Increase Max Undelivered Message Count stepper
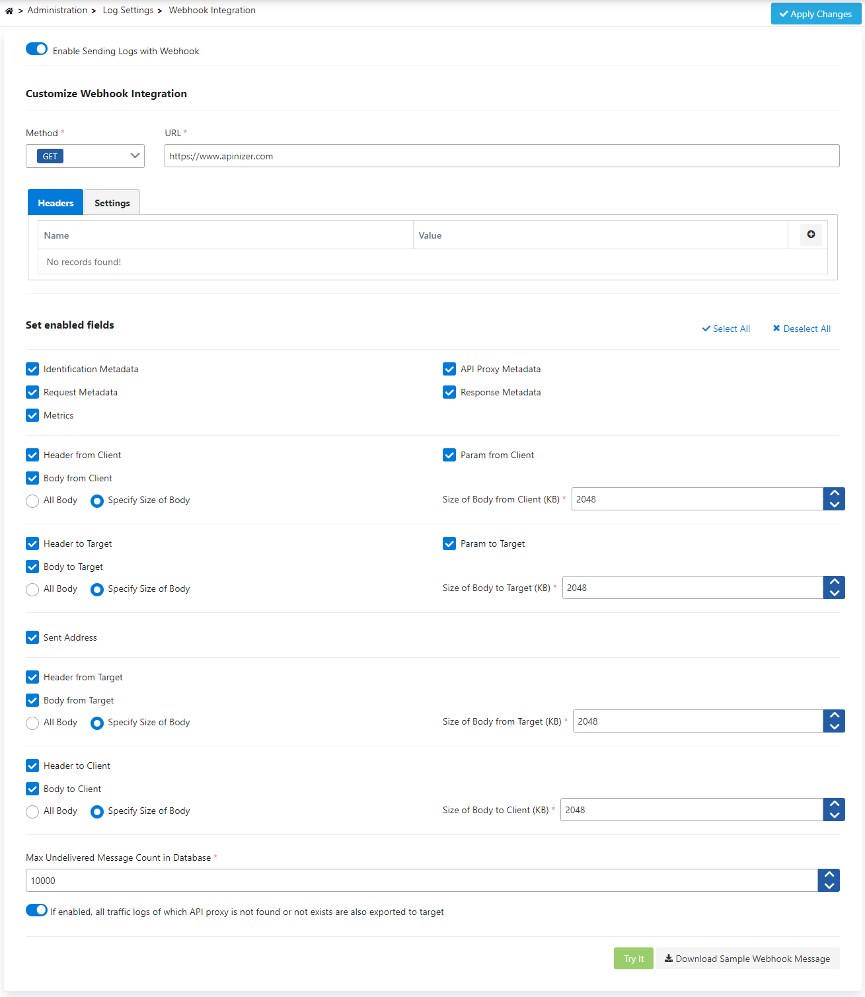 pos(829,875)
